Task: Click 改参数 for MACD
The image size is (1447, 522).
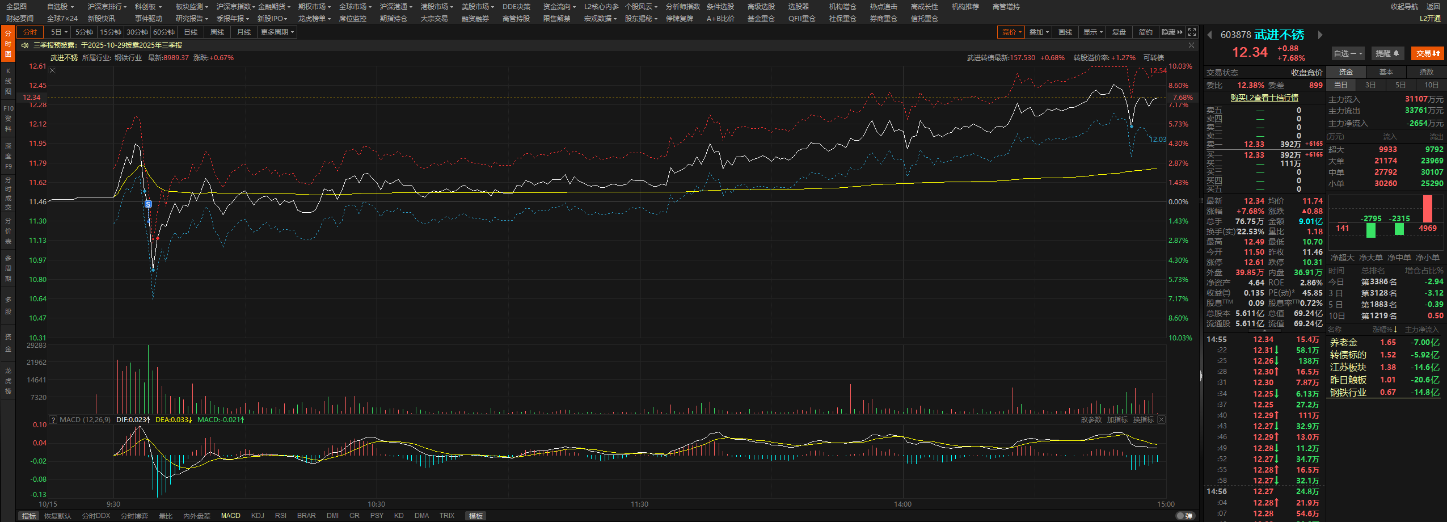Action: coord(1091,420)
